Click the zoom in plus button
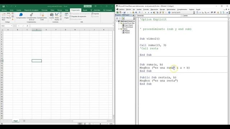The height and width of the screenshot is (129, 230). point(107,124)
